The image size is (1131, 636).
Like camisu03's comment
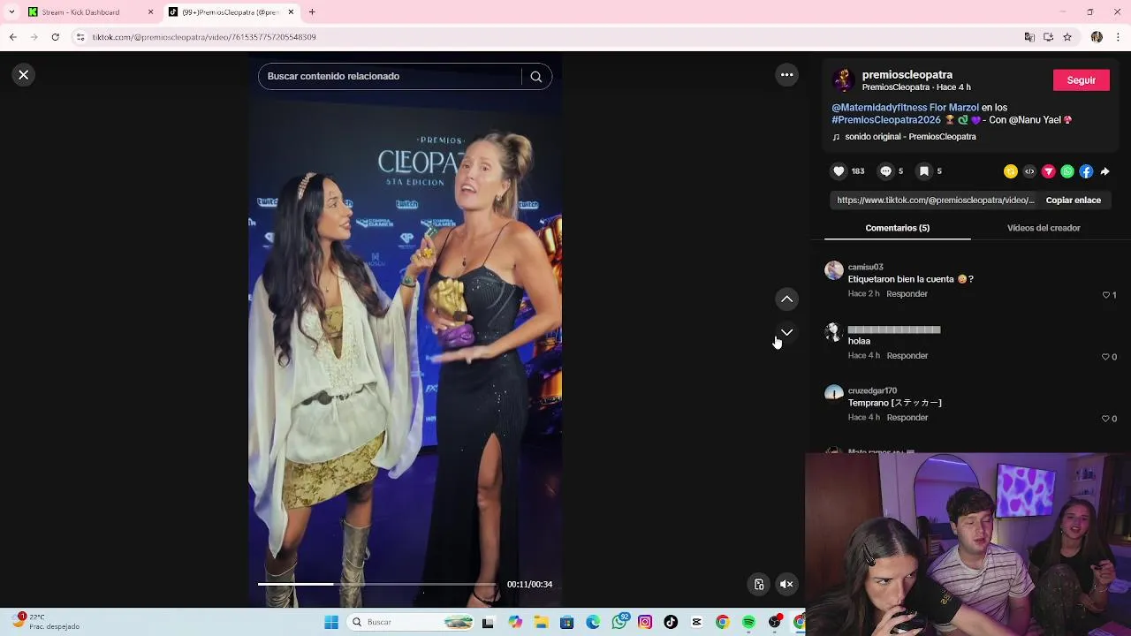[1106, 295]
